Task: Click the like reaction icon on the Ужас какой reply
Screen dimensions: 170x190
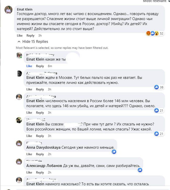Action: coord(156,134)
